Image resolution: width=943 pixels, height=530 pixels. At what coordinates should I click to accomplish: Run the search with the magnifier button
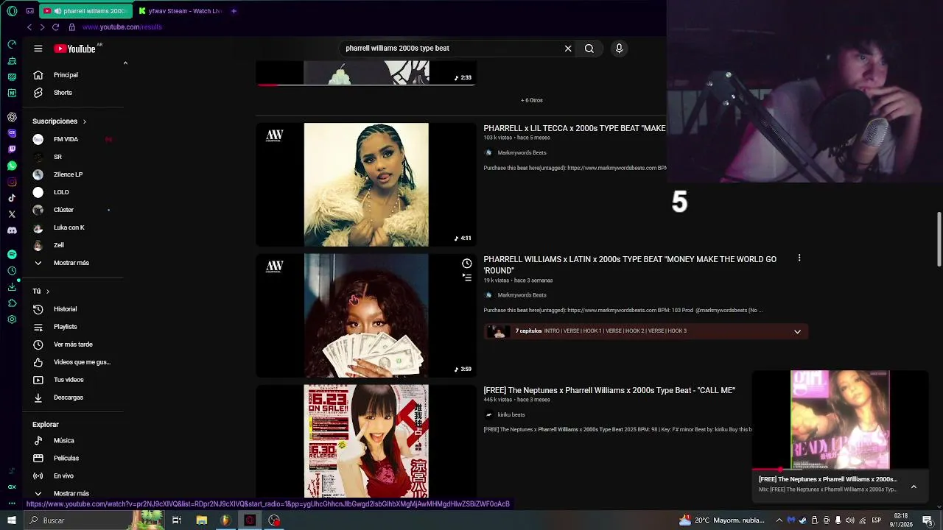point(589,49)
